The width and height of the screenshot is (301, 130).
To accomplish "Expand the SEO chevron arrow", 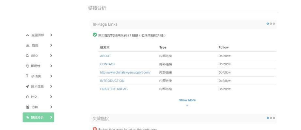I will click(x=51, y=56).
